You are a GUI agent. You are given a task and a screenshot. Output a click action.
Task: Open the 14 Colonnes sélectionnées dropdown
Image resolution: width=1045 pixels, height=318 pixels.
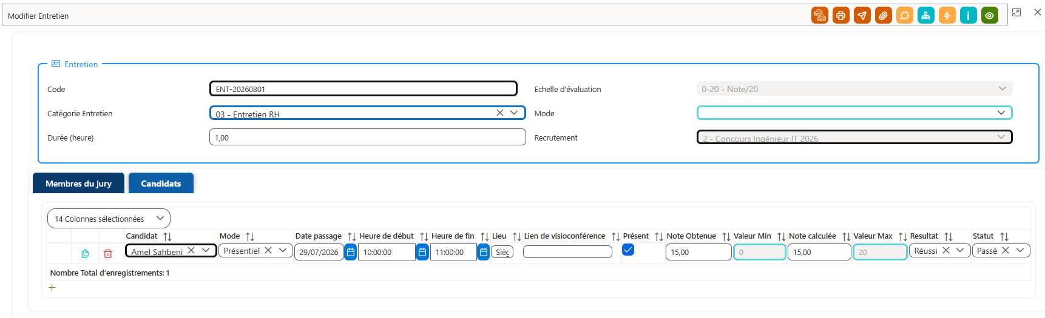(109, 219)
